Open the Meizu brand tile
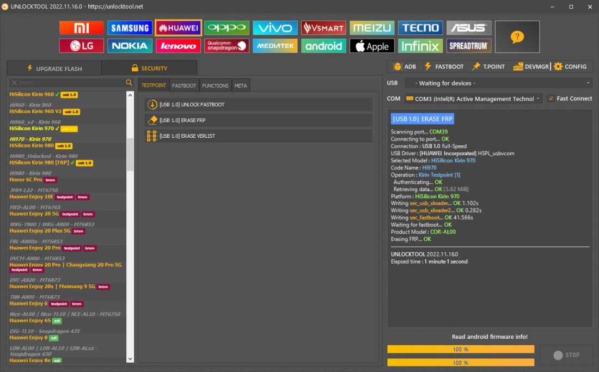This screenshot has width=599, height=372. click(x=372, y=28)
